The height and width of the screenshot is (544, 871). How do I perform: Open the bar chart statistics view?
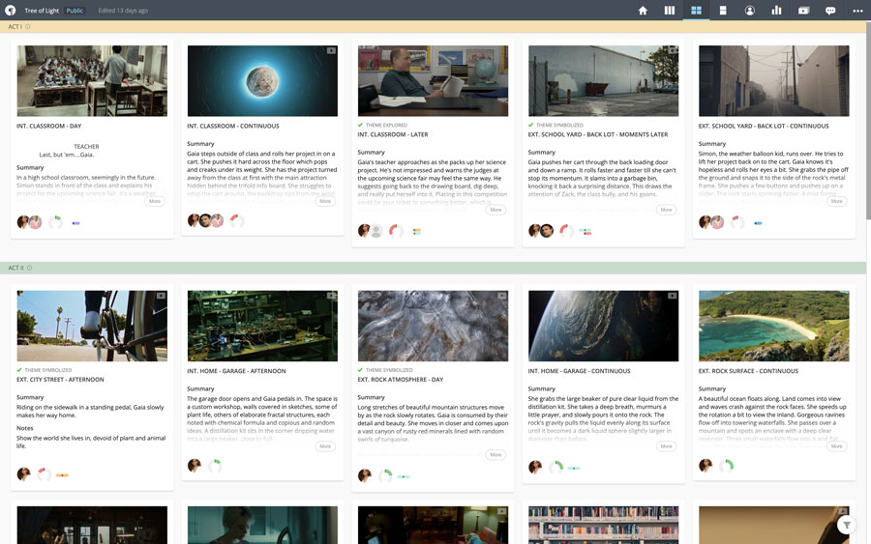pos(776,10)
